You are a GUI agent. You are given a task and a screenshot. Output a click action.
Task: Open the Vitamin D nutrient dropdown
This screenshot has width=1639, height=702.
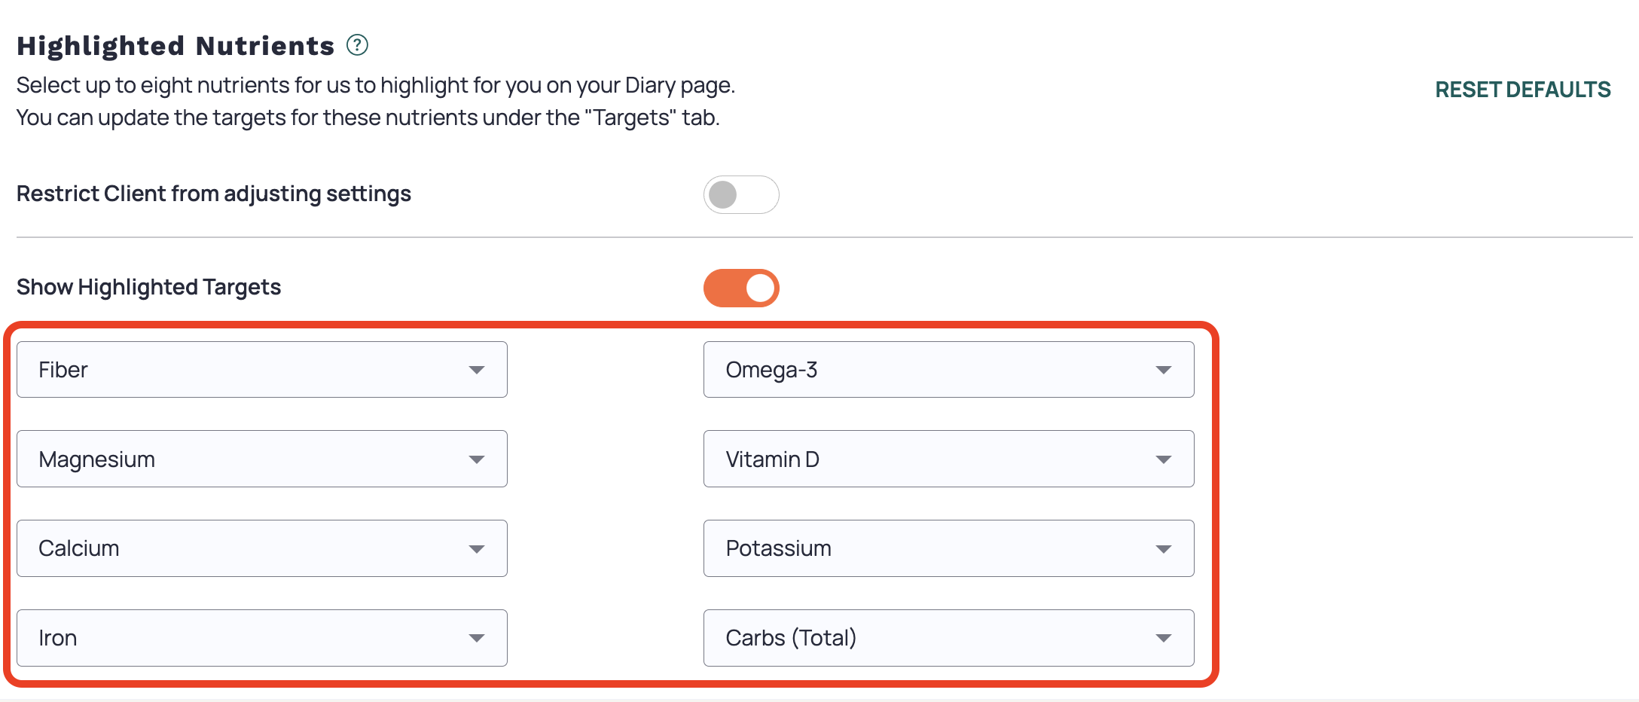pos(949,459)
